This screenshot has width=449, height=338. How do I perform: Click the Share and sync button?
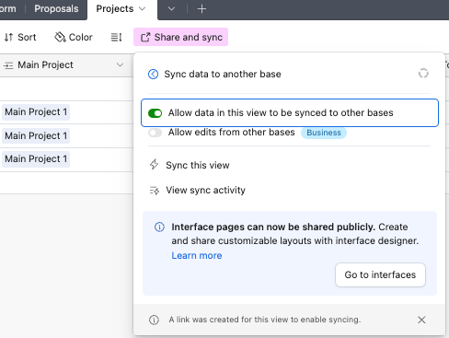[180, 37]
